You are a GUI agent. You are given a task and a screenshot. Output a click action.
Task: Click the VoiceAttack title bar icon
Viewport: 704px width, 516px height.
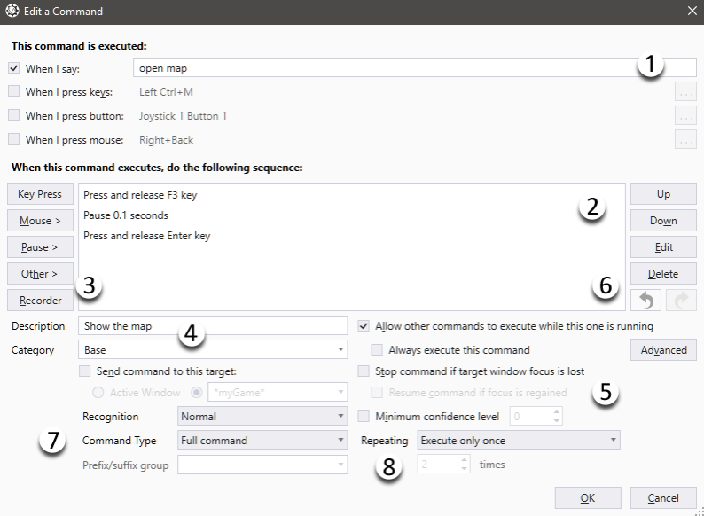(13, 12)
